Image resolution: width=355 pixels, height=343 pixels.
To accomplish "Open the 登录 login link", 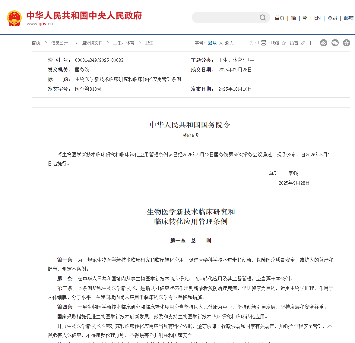I will (332, 18).
